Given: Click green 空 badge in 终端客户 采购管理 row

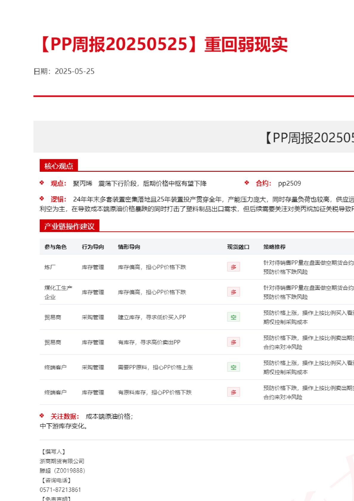Looking at the screenshot, I should [x=233, y=367].
